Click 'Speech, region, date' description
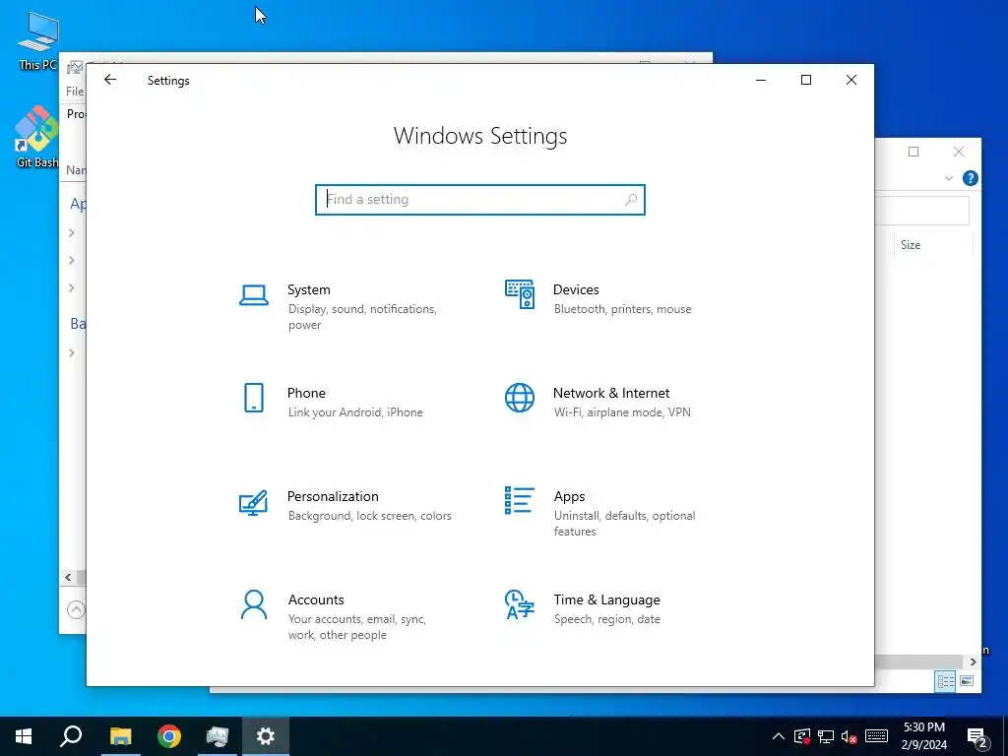The image size is (1008, 756). click(x=606, y=620)
